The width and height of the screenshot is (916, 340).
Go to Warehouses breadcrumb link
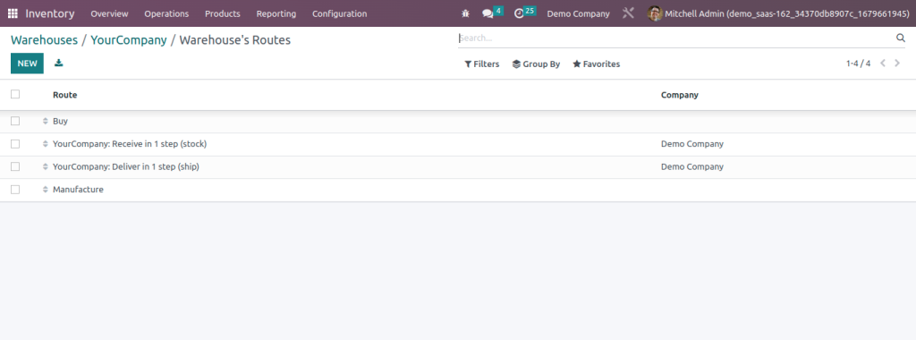(x=44, y=40)
